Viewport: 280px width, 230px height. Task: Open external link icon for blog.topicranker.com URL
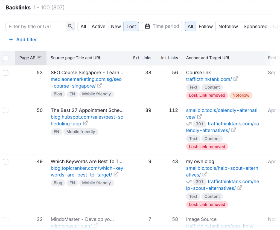116,174
